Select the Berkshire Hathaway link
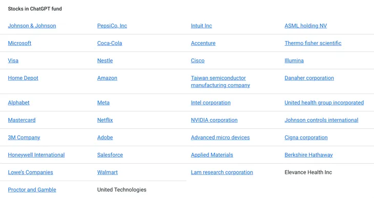 coord(308,155)
